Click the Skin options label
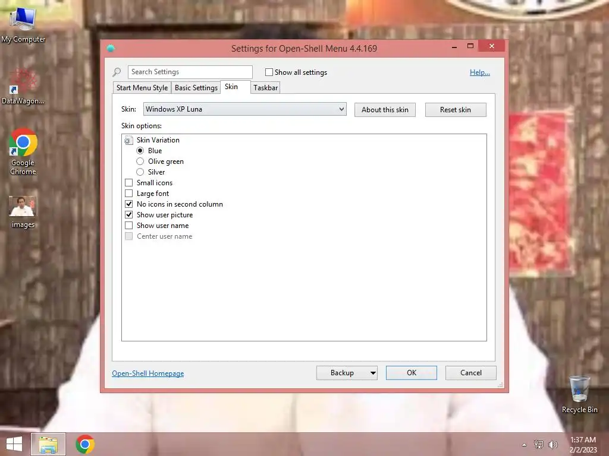 142,126
